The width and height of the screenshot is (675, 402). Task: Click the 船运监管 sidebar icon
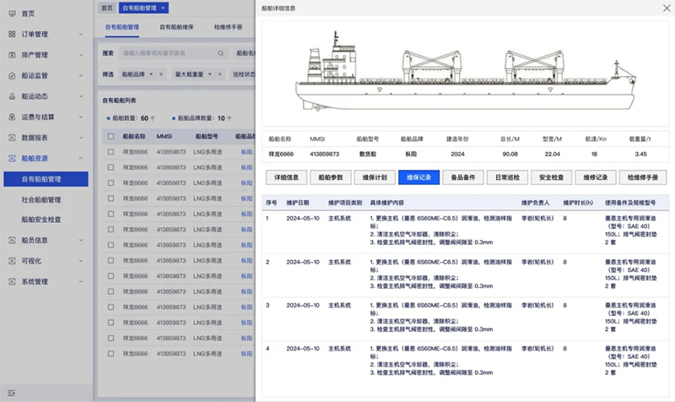pos(11,75)
